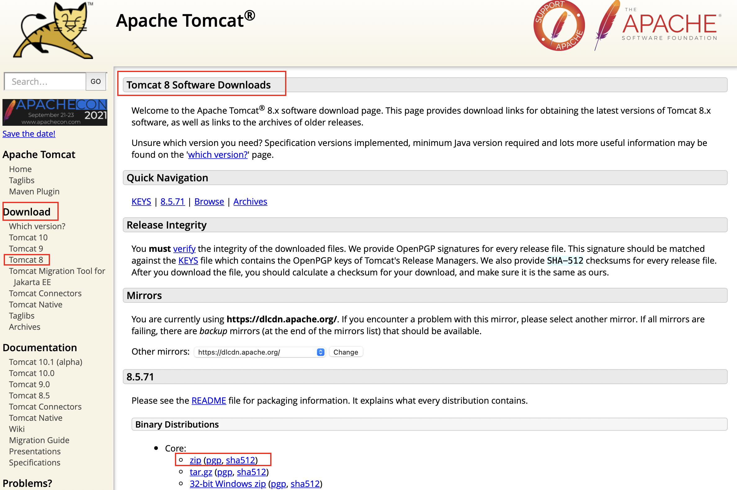Viewport: 737px width, 490px height.
Task: Expand the Other mirrors dropdown
Action: coord(260,352)
